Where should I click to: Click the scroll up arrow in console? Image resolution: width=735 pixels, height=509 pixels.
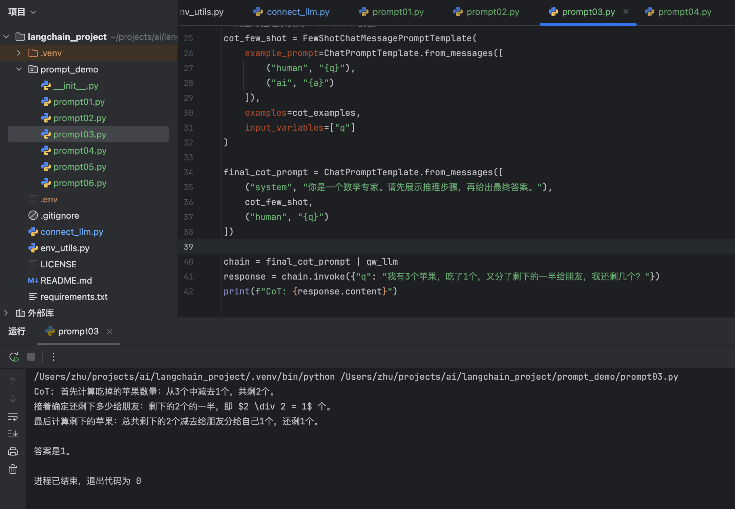point(13,381)
